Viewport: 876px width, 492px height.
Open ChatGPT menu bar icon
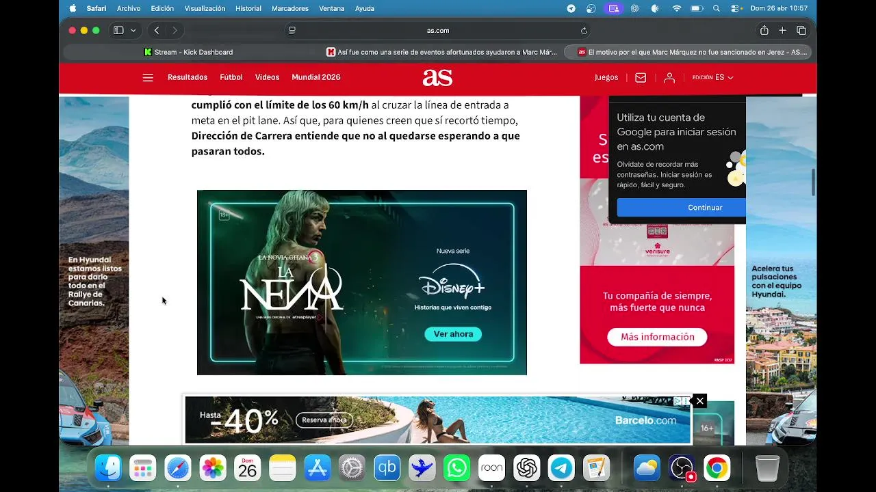[x=634, y=8]
